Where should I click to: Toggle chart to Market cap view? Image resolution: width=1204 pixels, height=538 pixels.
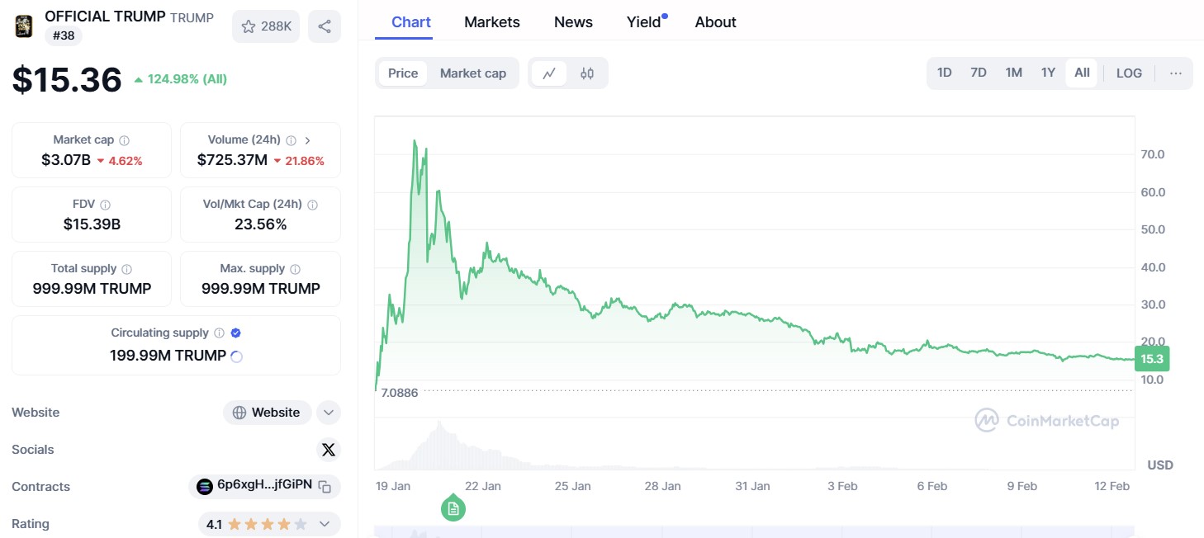[472, 73]
